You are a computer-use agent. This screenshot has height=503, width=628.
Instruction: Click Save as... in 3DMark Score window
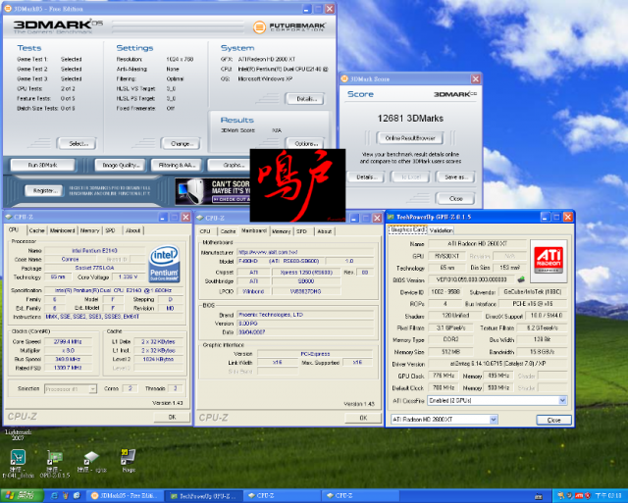tap(455, 176)
